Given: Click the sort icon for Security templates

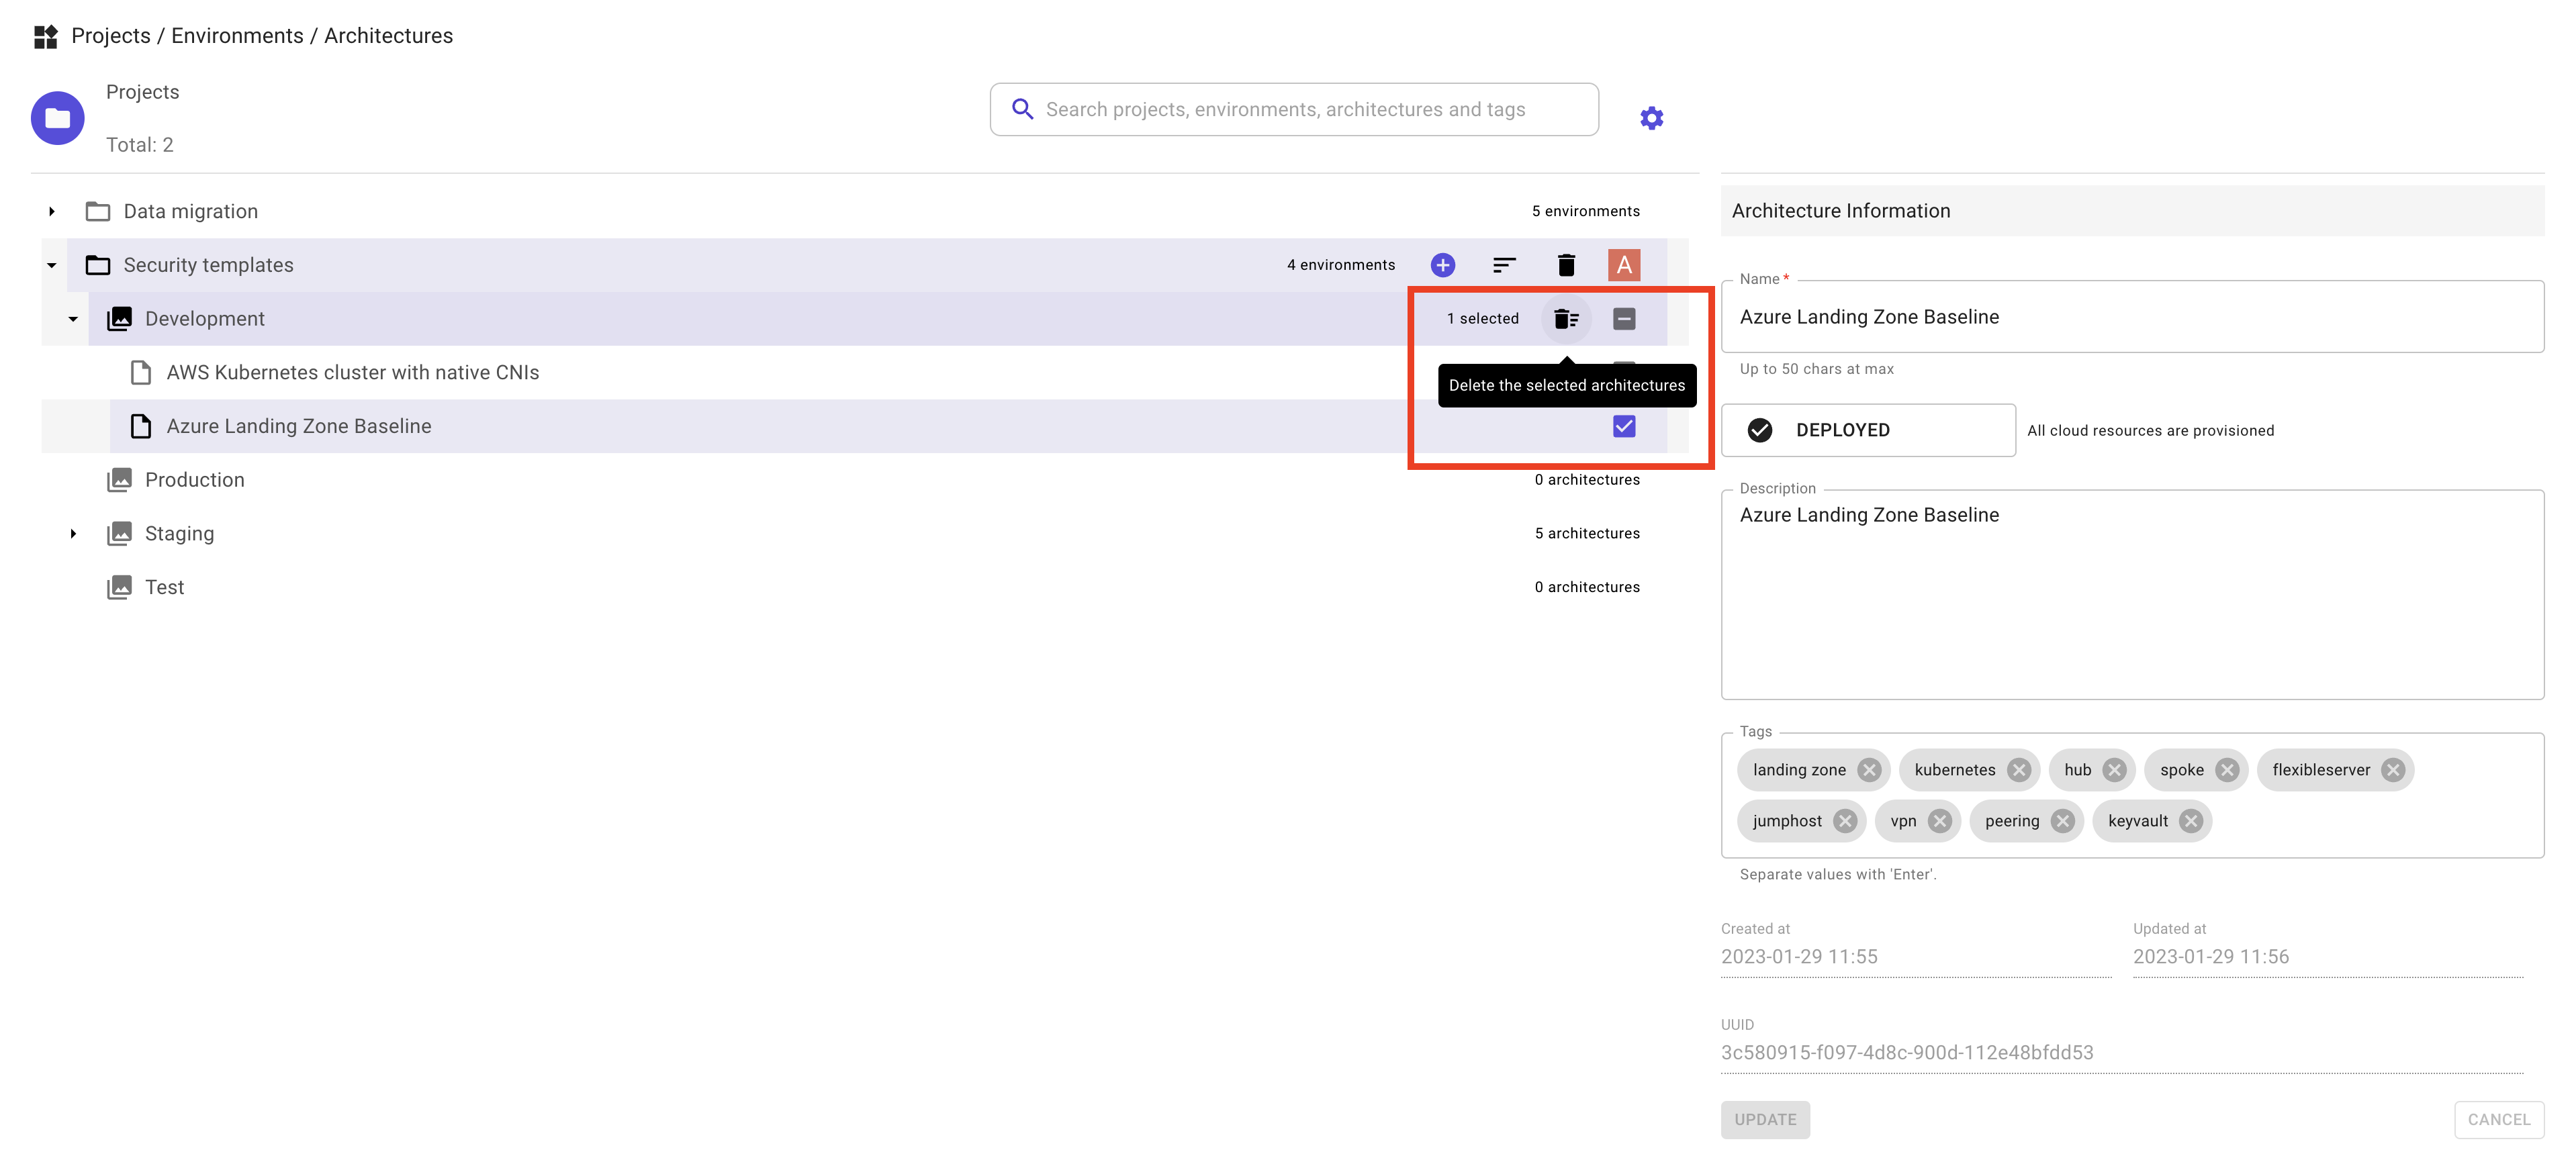Looking at the screenshot, I should [1504, 265].
